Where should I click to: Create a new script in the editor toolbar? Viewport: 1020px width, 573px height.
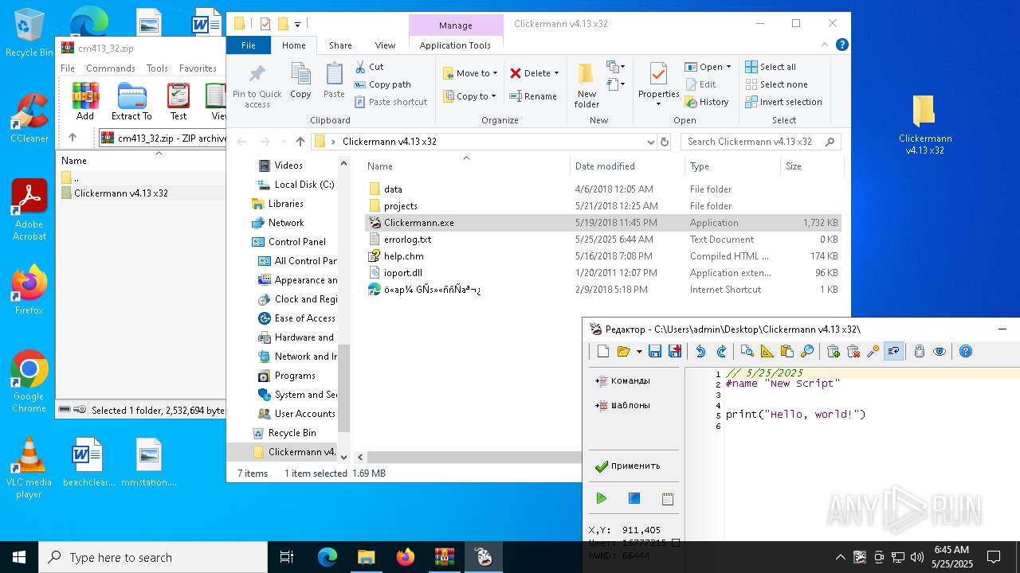click(603, 352)
